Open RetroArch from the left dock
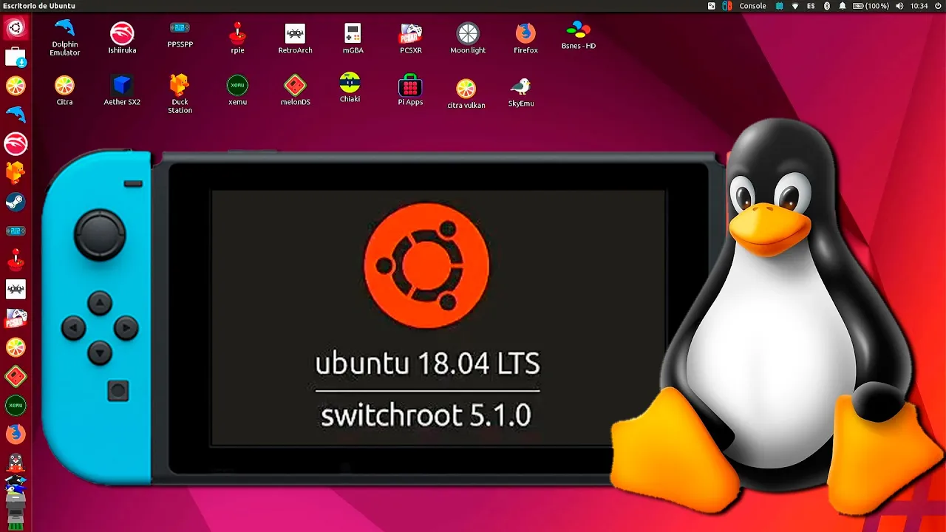 [16, 289]
